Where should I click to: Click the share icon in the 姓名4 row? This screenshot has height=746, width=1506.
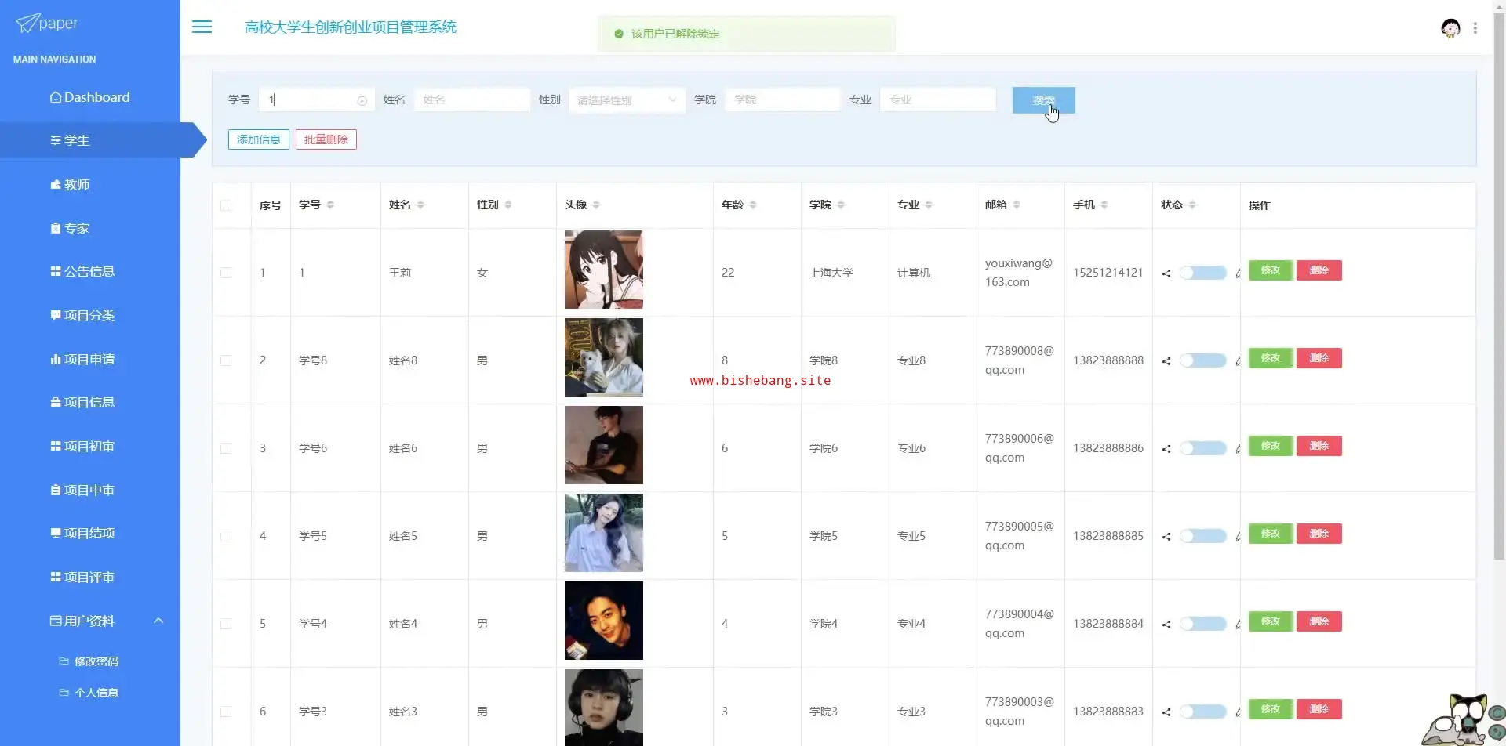pyautogui.click(x=1166, y=625)
